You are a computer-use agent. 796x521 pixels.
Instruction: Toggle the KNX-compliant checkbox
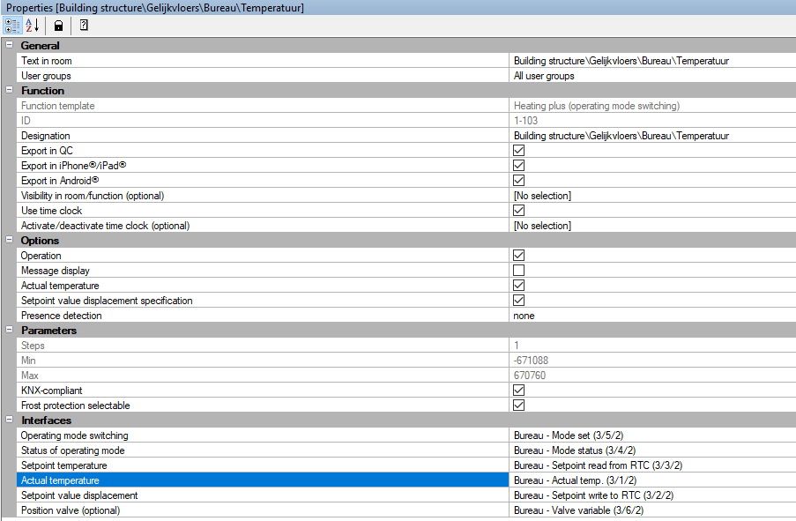[519, 391]
